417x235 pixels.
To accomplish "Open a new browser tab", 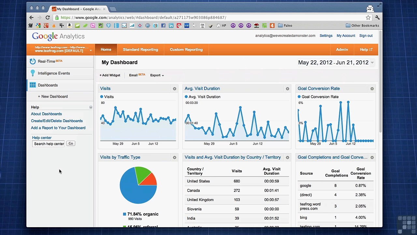I will click(113, 9).
